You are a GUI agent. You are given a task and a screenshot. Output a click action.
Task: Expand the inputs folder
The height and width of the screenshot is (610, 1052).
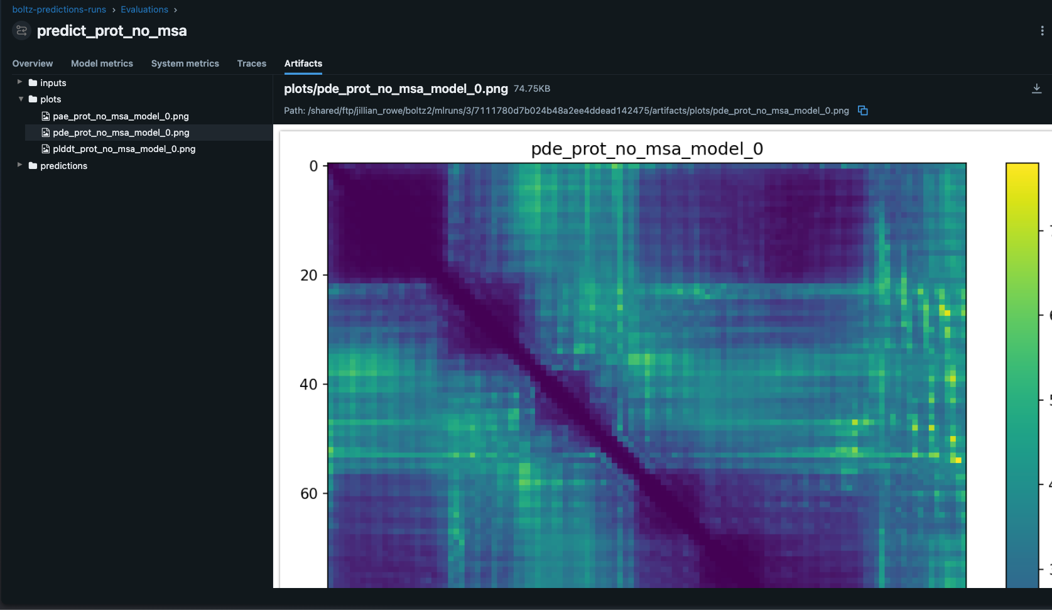(21, 82)
